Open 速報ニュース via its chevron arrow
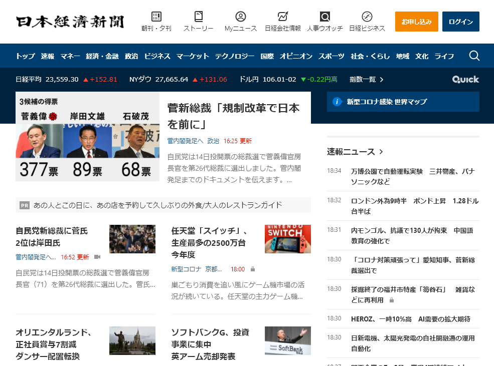The image size is (494, 366). point(381,152)
